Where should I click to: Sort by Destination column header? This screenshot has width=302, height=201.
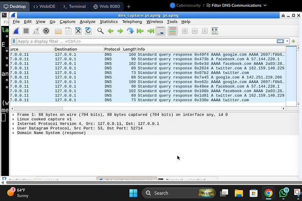[79, 49]
